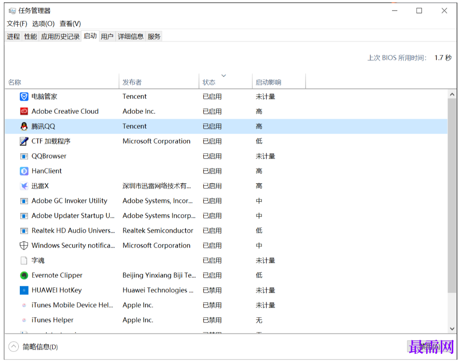Click the scrollbar down arrow
463x362 pixels.
(452, 329)
